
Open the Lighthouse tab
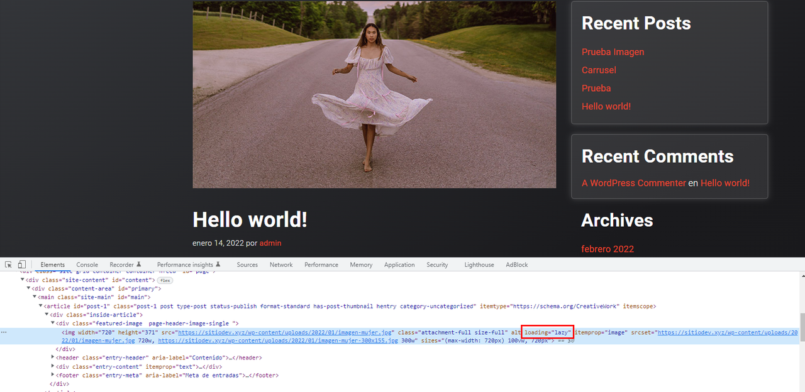click(479, 264)
